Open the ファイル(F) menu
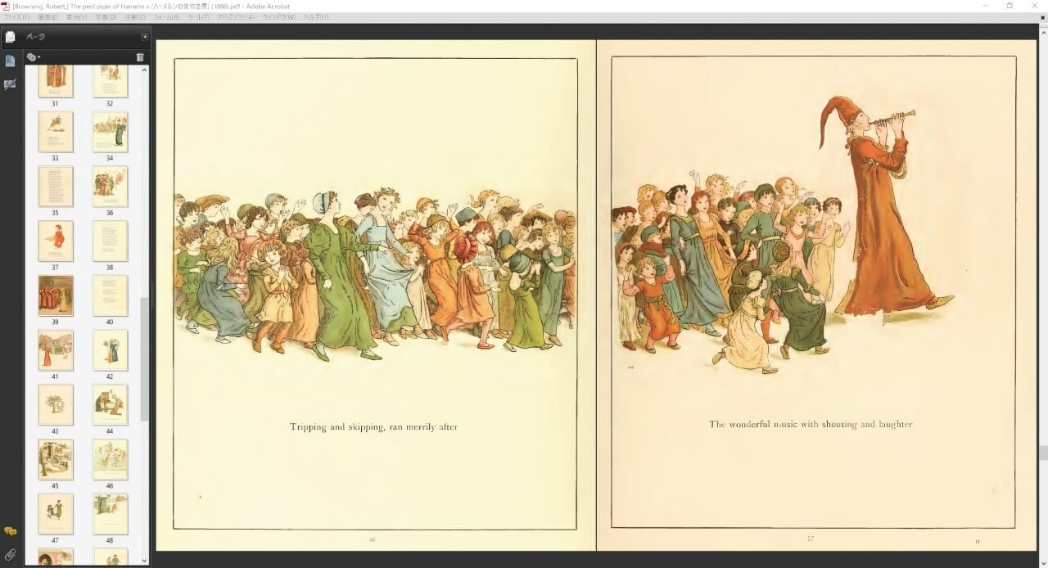 (17, 16)
